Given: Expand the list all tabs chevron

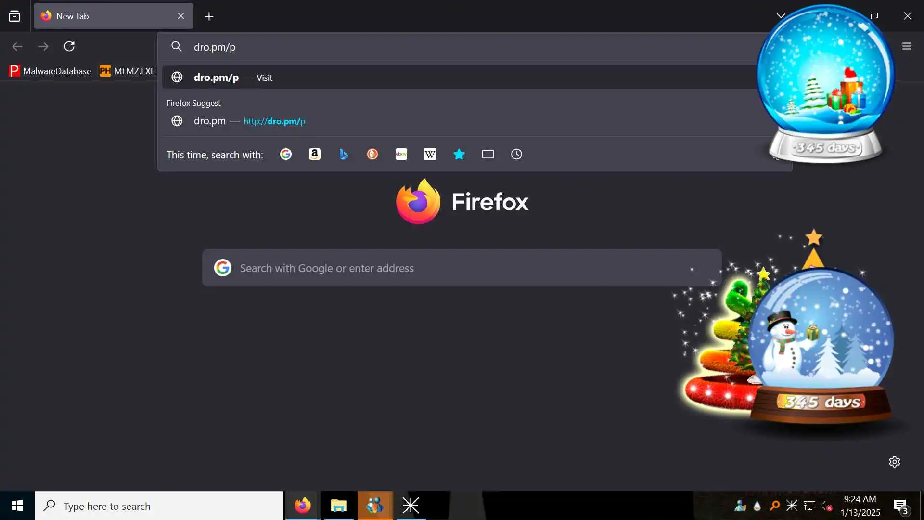Looking at the screenshot, I should tap(781, 16).
